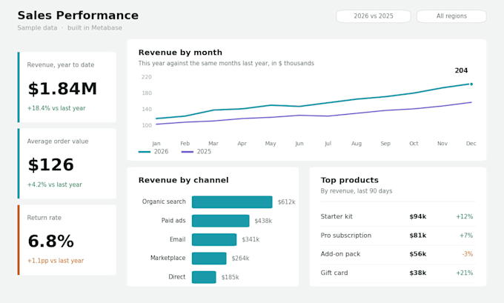Select the Starter kit product row
Screen dimensions: 504x303
(398, 216)
